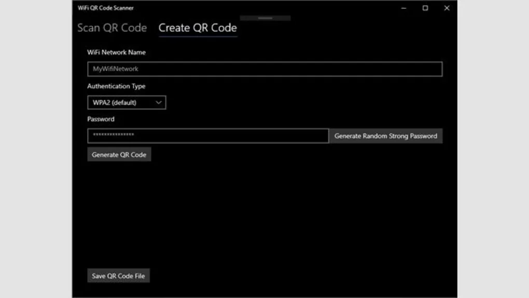Open the Authentication Type dropdown
This screenshot has height=298, width=529.
[127, 102]
